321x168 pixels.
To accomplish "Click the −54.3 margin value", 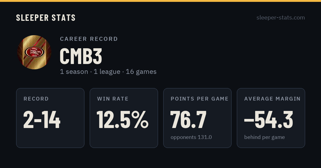I will [x=269, y=120].
